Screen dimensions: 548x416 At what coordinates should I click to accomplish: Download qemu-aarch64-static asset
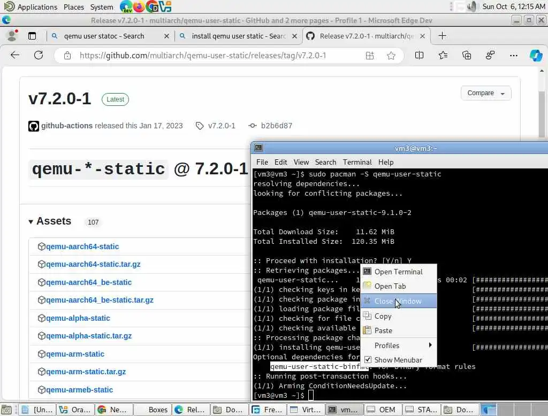click(82, 246)
